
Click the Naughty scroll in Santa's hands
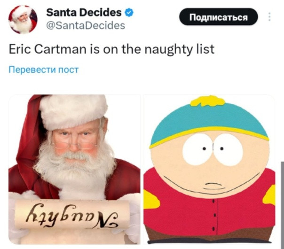(72, 214)
